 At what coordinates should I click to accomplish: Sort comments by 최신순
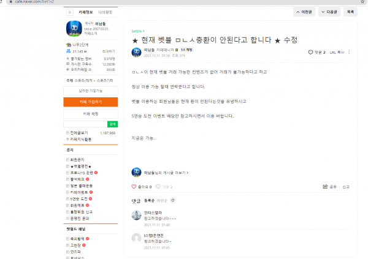[162, 201]
